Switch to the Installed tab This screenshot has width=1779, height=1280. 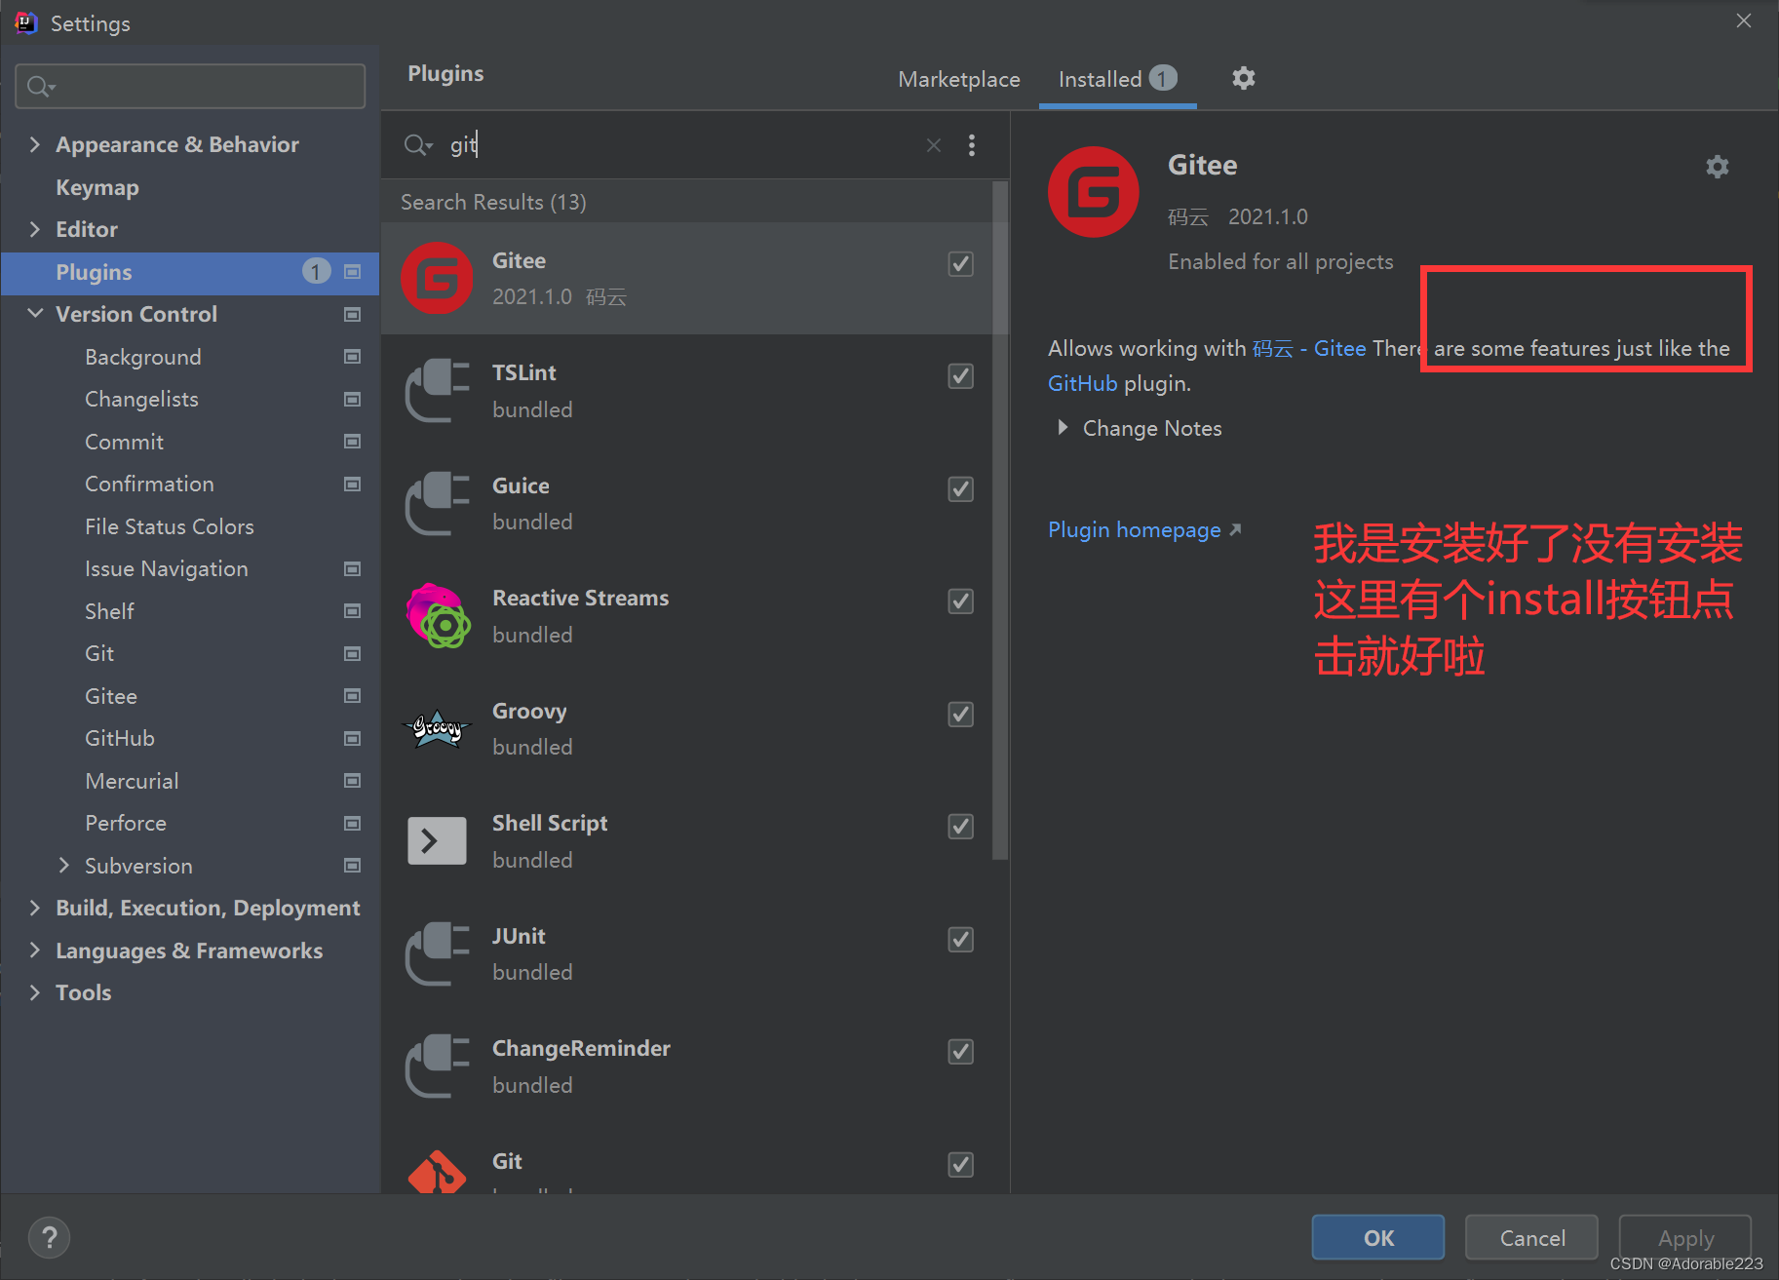click(x=1117, y=79)
